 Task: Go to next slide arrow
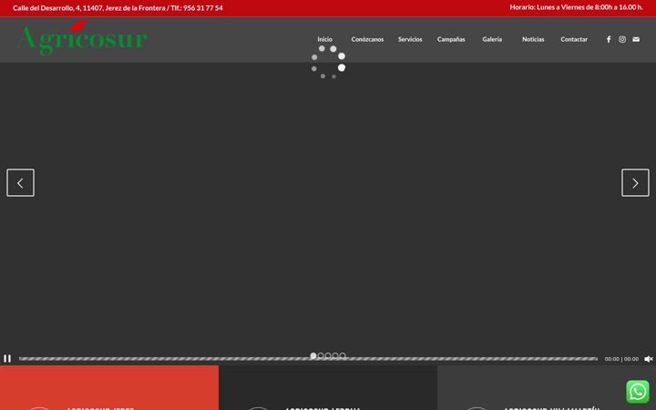[x=635, y=183]
